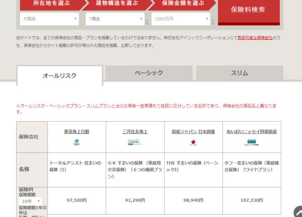Switch to the スリム tab

pos(240,73)
